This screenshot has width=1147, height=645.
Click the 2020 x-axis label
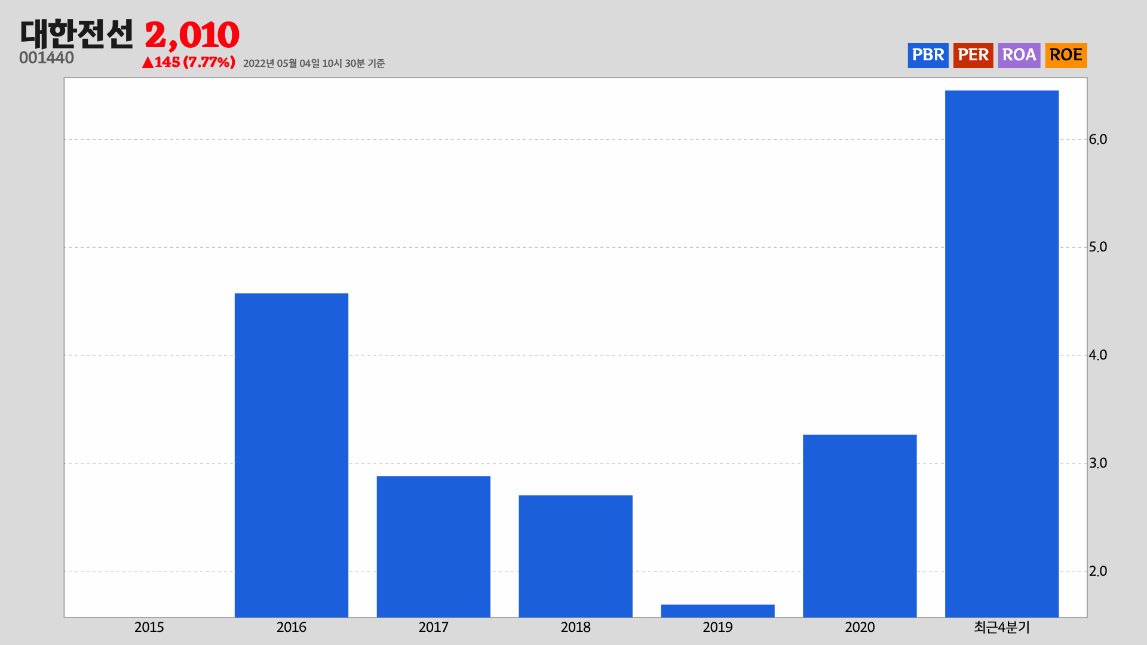click(860, 627)
